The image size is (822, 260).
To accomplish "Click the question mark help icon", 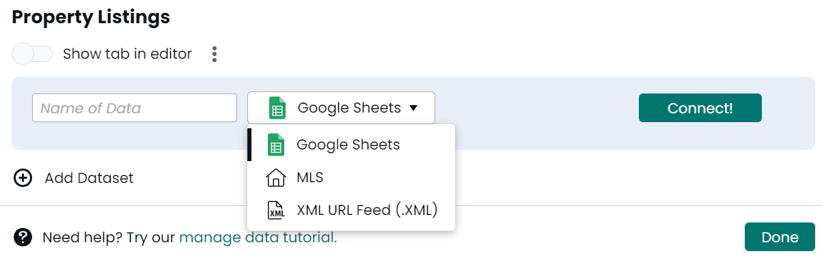I will coord(23,237).
